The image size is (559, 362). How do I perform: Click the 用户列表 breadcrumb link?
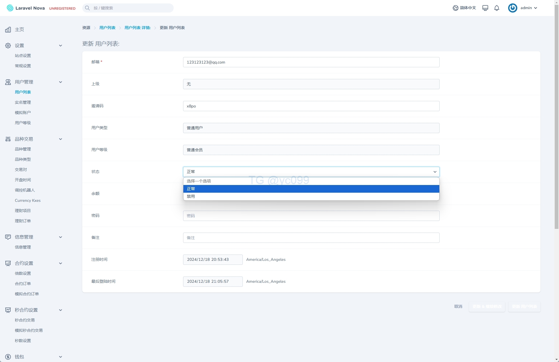(107, 28)
